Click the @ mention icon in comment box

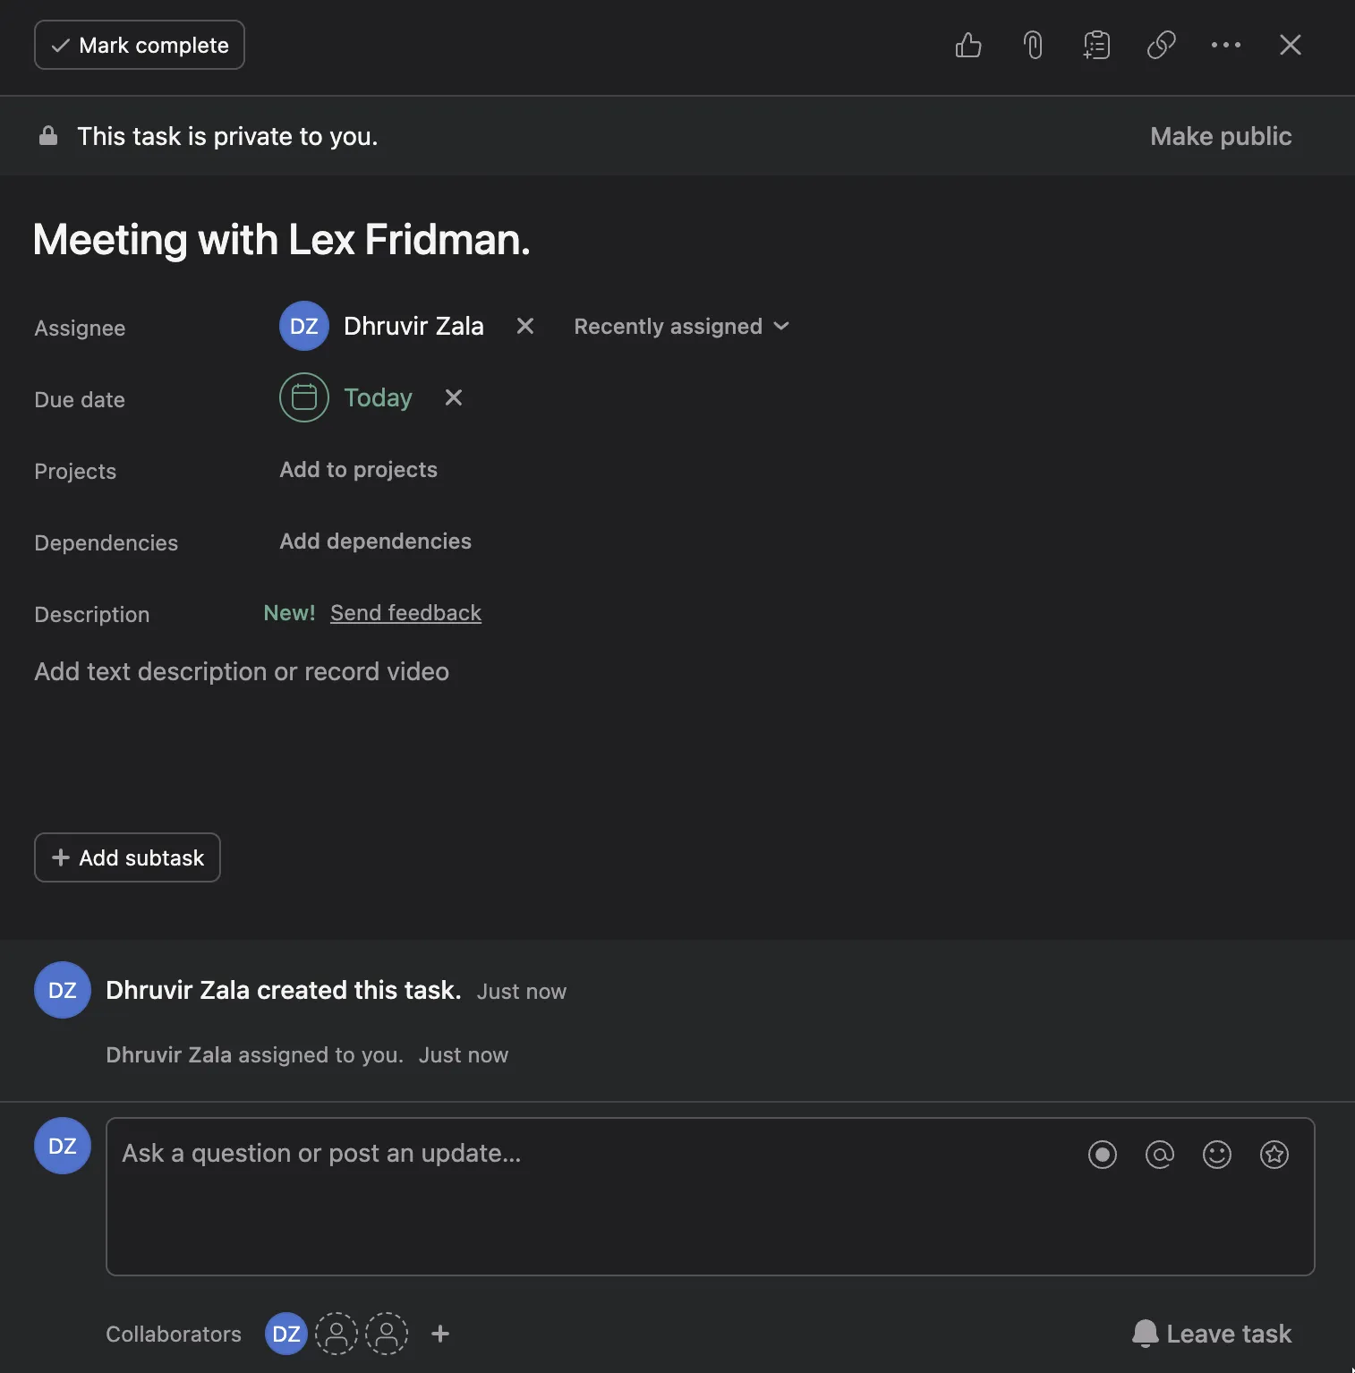pos(1159,1155)
